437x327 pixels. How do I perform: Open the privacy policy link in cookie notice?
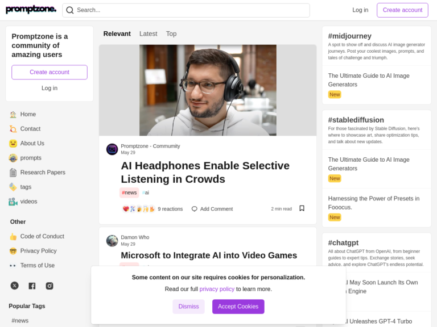(x=217, y=289)
